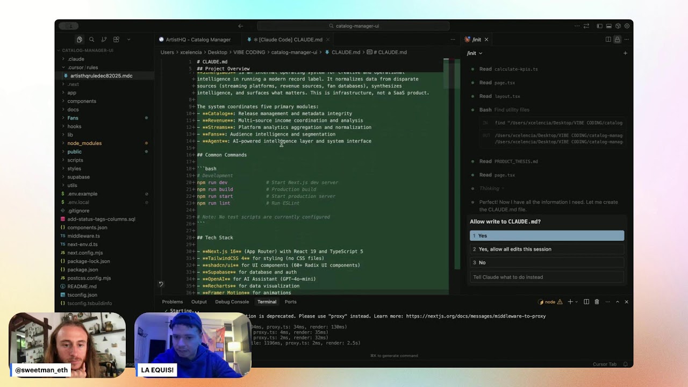Click the Bash Find utility files entry
Image resolution: width=688 pixels, height=387 pixels.
(x=504, y=110)
